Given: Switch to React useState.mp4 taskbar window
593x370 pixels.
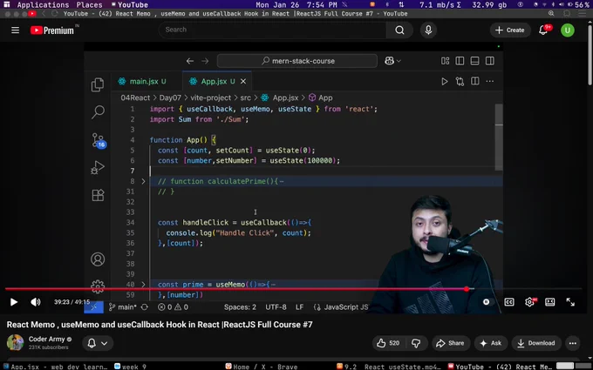Looking at the screenshot, I should (x=388, y=367).
